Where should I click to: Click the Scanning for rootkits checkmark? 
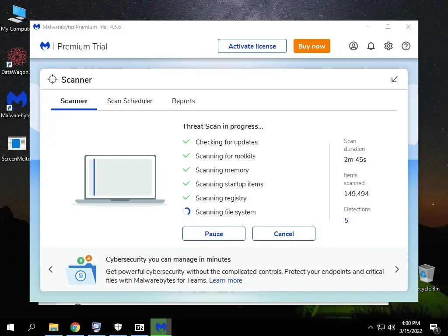(x=186, y=155)
